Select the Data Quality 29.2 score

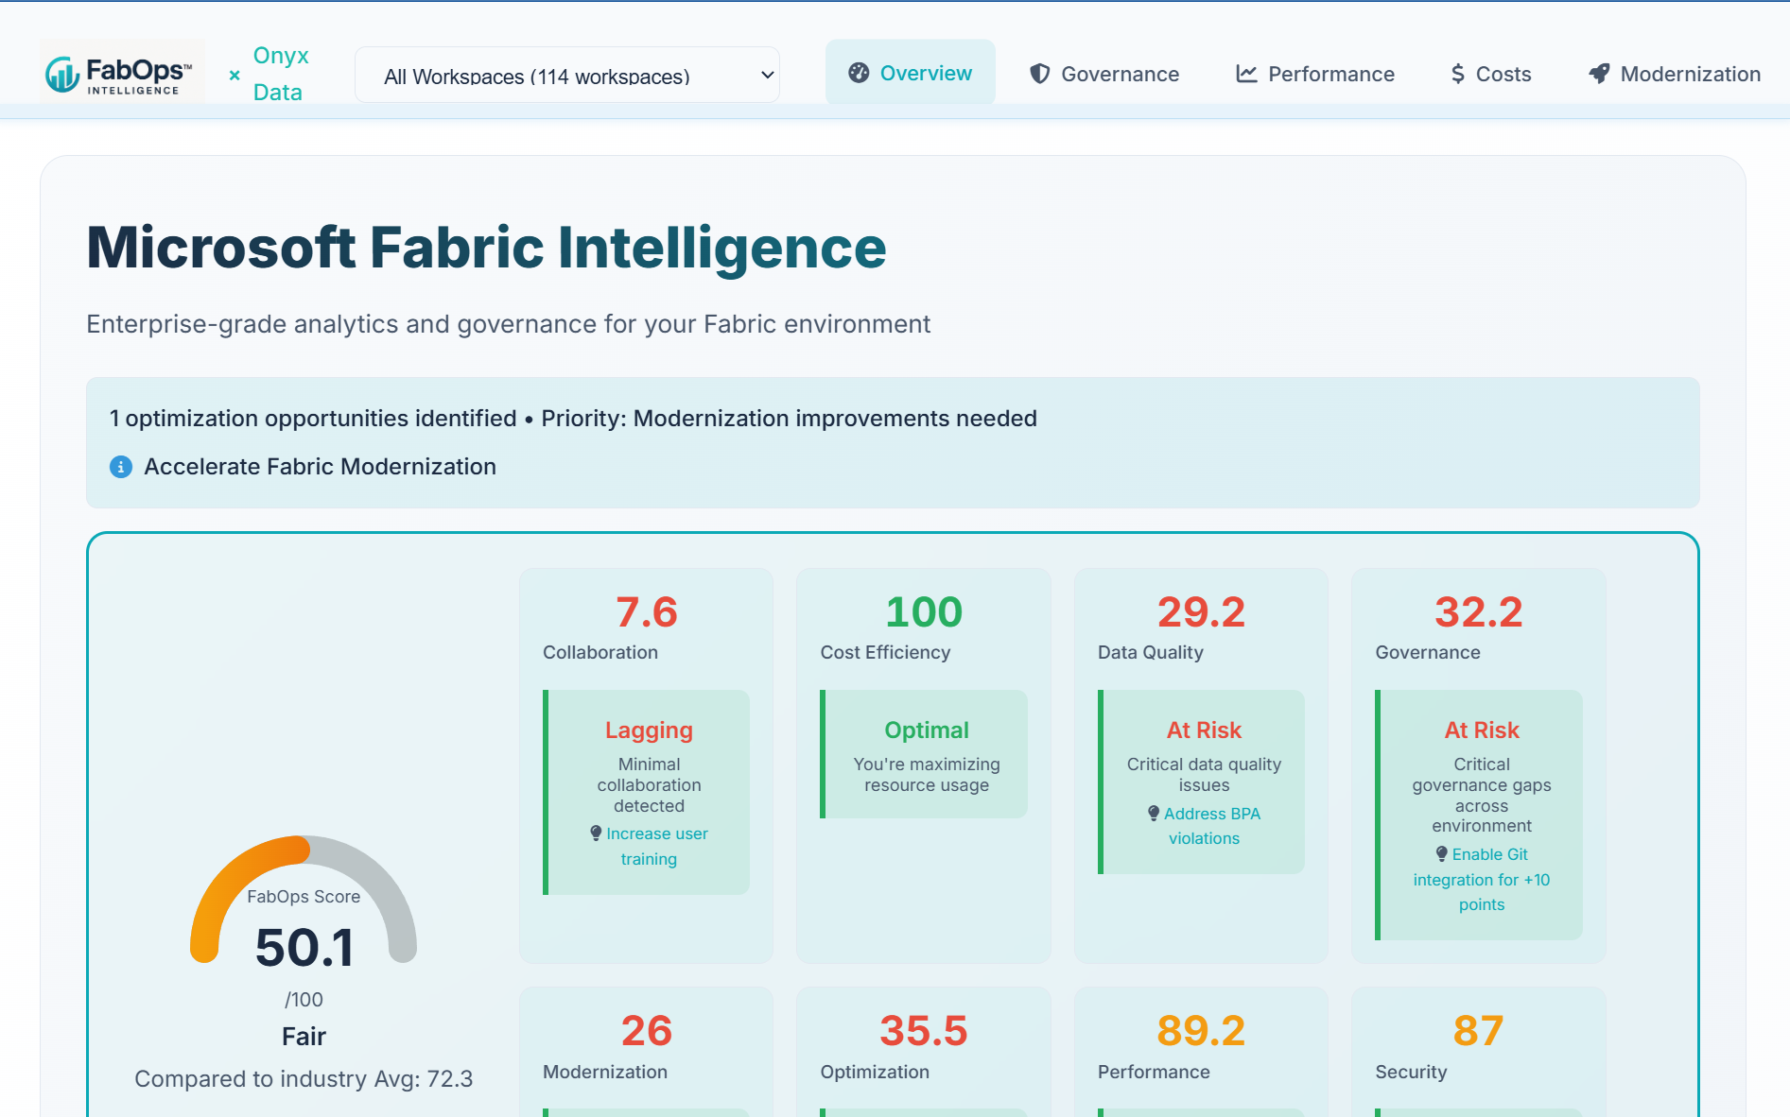(1201, 612)
